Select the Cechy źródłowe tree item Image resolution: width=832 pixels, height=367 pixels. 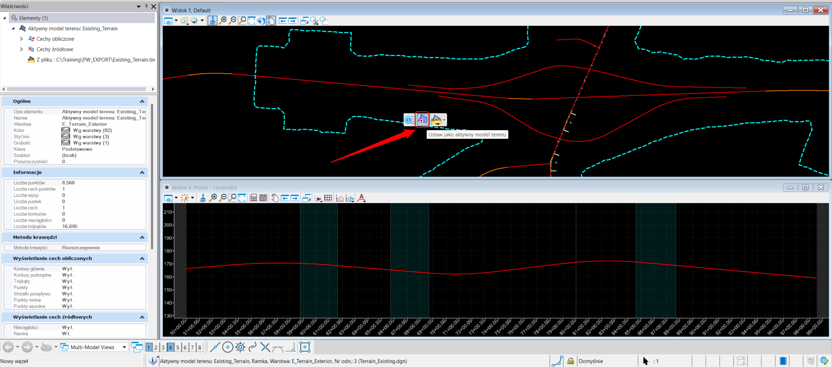tap(55, 49)
